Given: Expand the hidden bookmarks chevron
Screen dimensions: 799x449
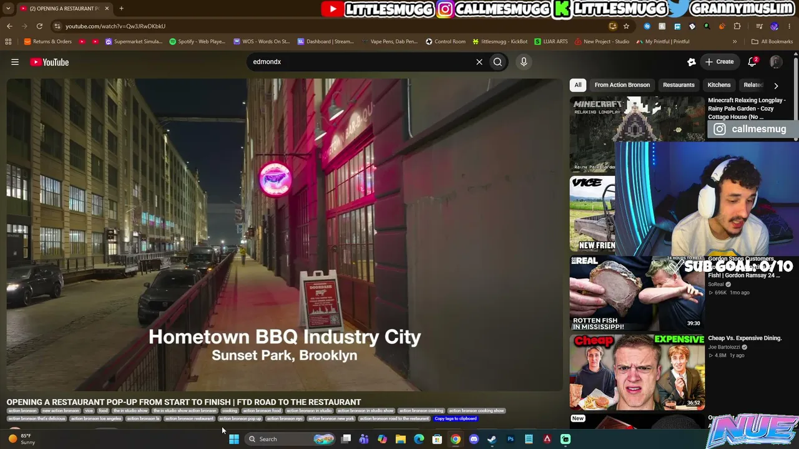Looking at the screenshot, I should click(735, 42).
